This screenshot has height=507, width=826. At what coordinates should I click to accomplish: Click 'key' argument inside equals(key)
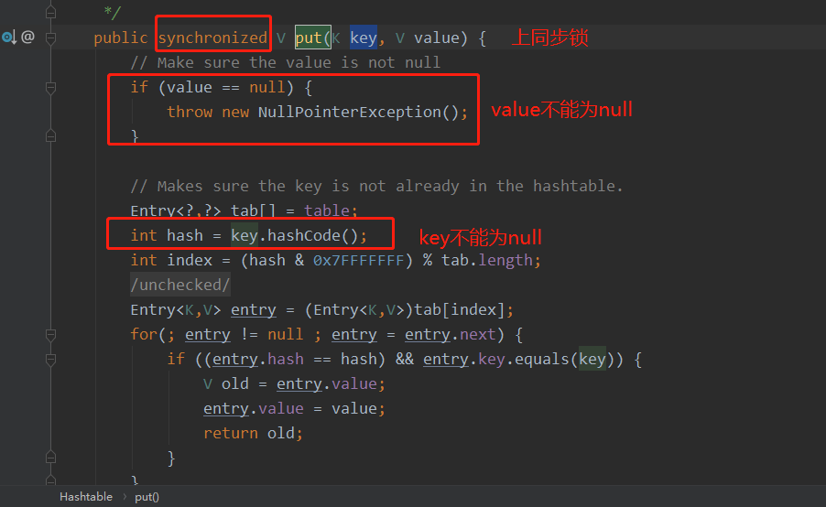click(x=592, y=359)
